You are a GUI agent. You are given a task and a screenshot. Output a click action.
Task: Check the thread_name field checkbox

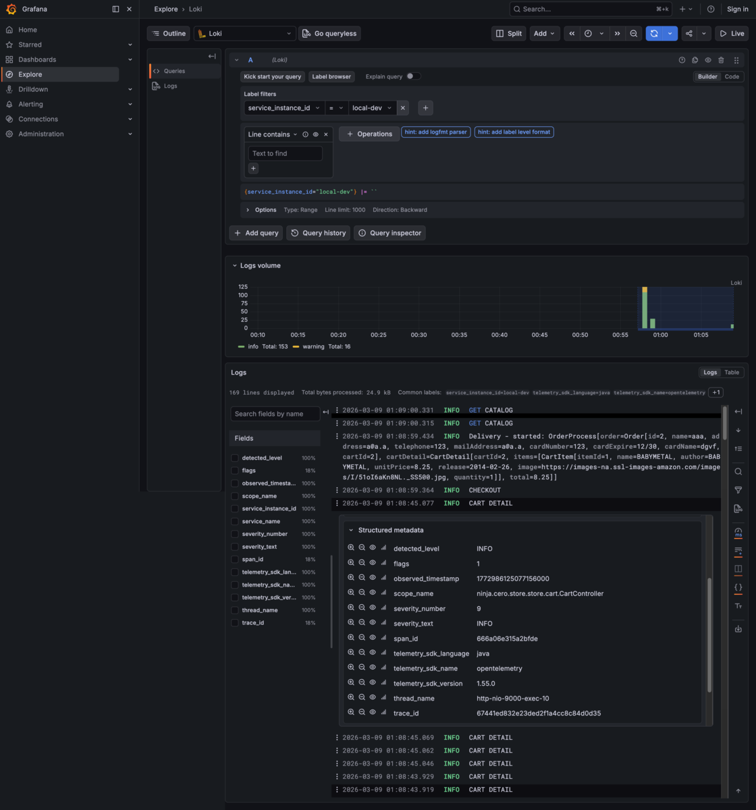coord(235,610)
